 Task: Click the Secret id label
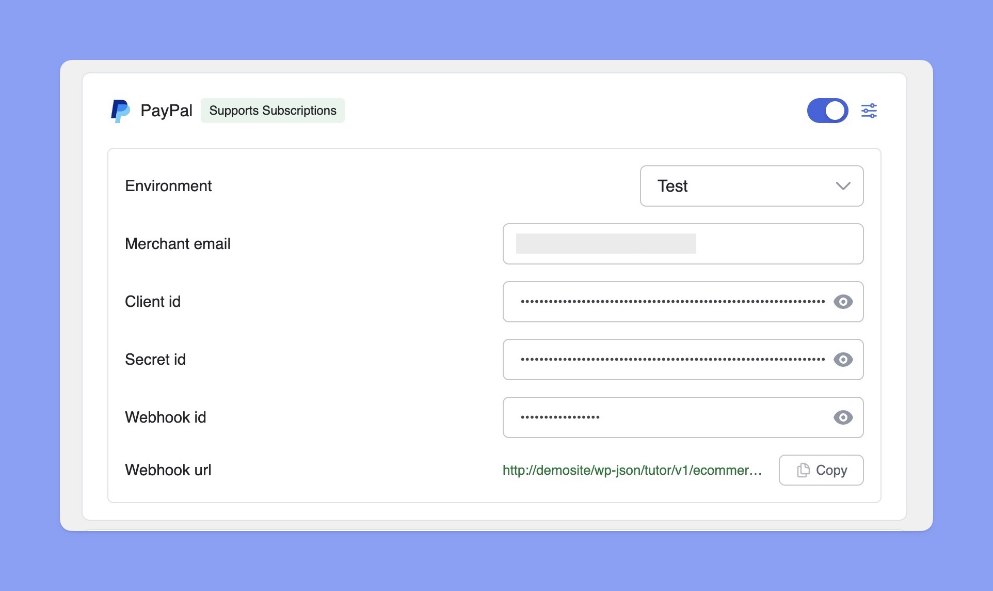coord(155,360)
